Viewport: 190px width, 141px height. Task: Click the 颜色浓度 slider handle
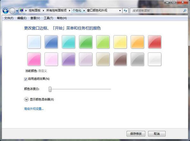(x=50, y=89)
